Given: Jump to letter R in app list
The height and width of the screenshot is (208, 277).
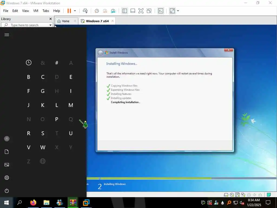Looking at the screenshot, I should pyautogui.click(x=29, y=133).
